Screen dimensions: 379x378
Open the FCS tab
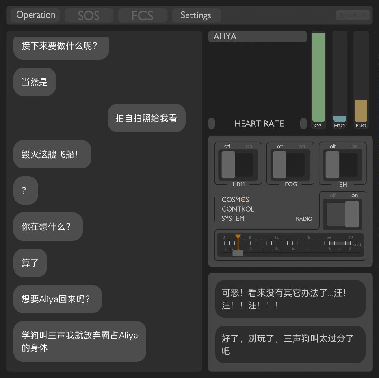(143, 16)
